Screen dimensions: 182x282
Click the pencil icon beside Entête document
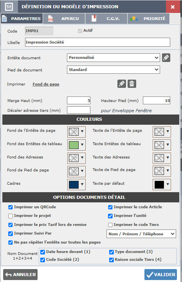166,58
